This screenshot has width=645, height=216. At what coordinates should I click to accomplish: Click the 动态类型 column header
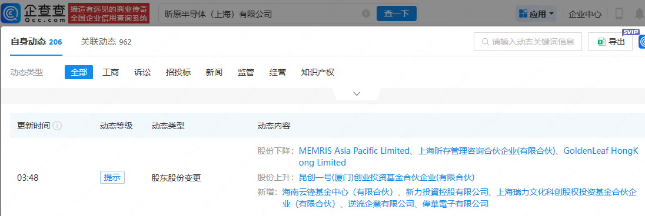pos(168,126)
